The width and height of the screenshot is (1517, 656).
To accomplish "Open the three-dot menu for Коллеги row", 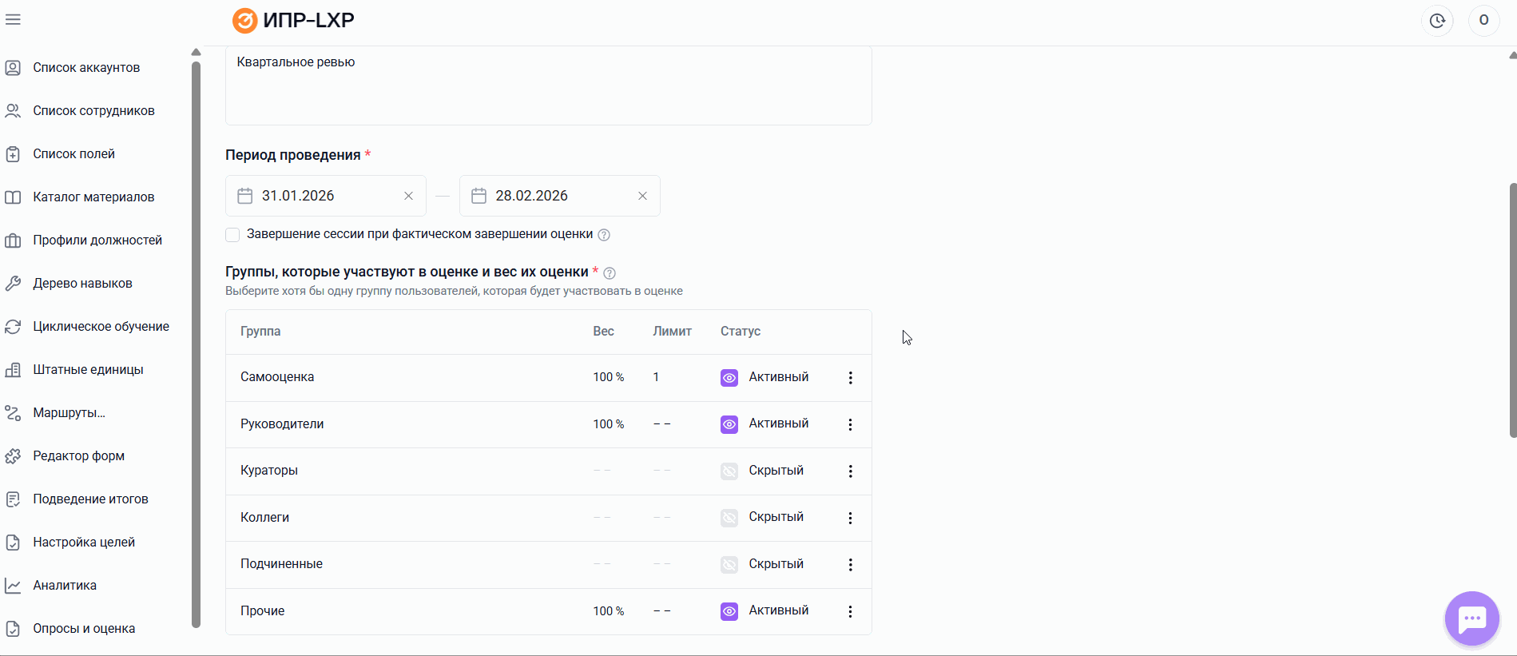I will [850, 518].
